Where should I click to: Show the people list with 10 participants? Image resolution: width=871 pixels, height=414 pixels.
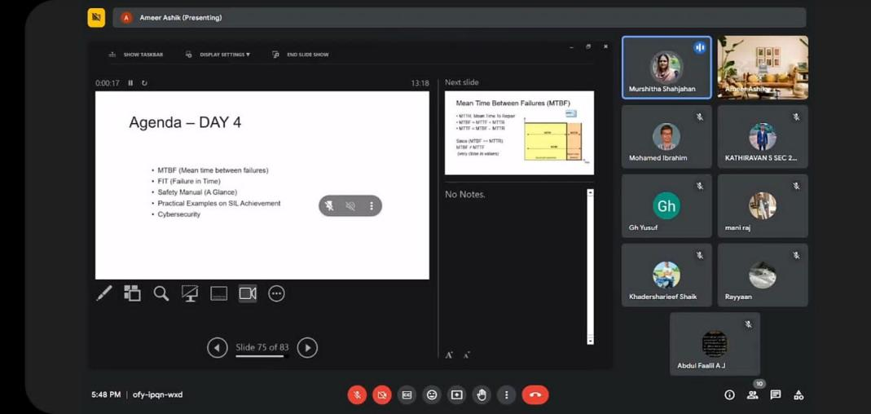pos(753,395)
